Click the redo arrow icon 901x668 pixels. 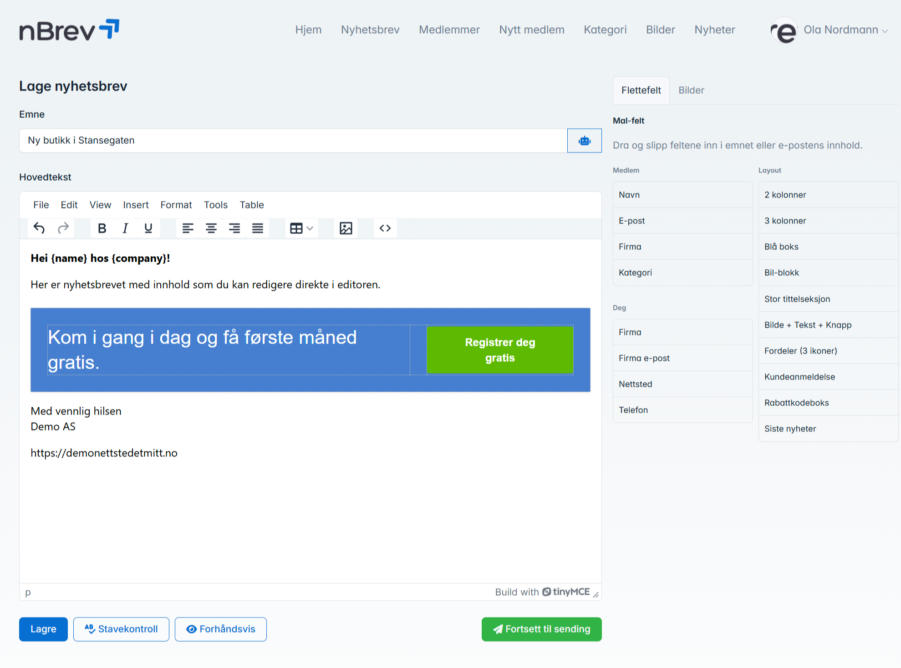tap(63, 228)
